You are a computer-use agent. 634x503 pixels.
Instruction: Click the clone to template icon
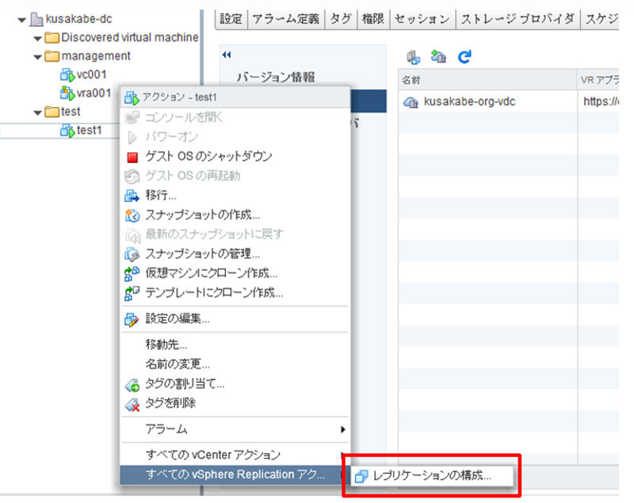[132, 293]
